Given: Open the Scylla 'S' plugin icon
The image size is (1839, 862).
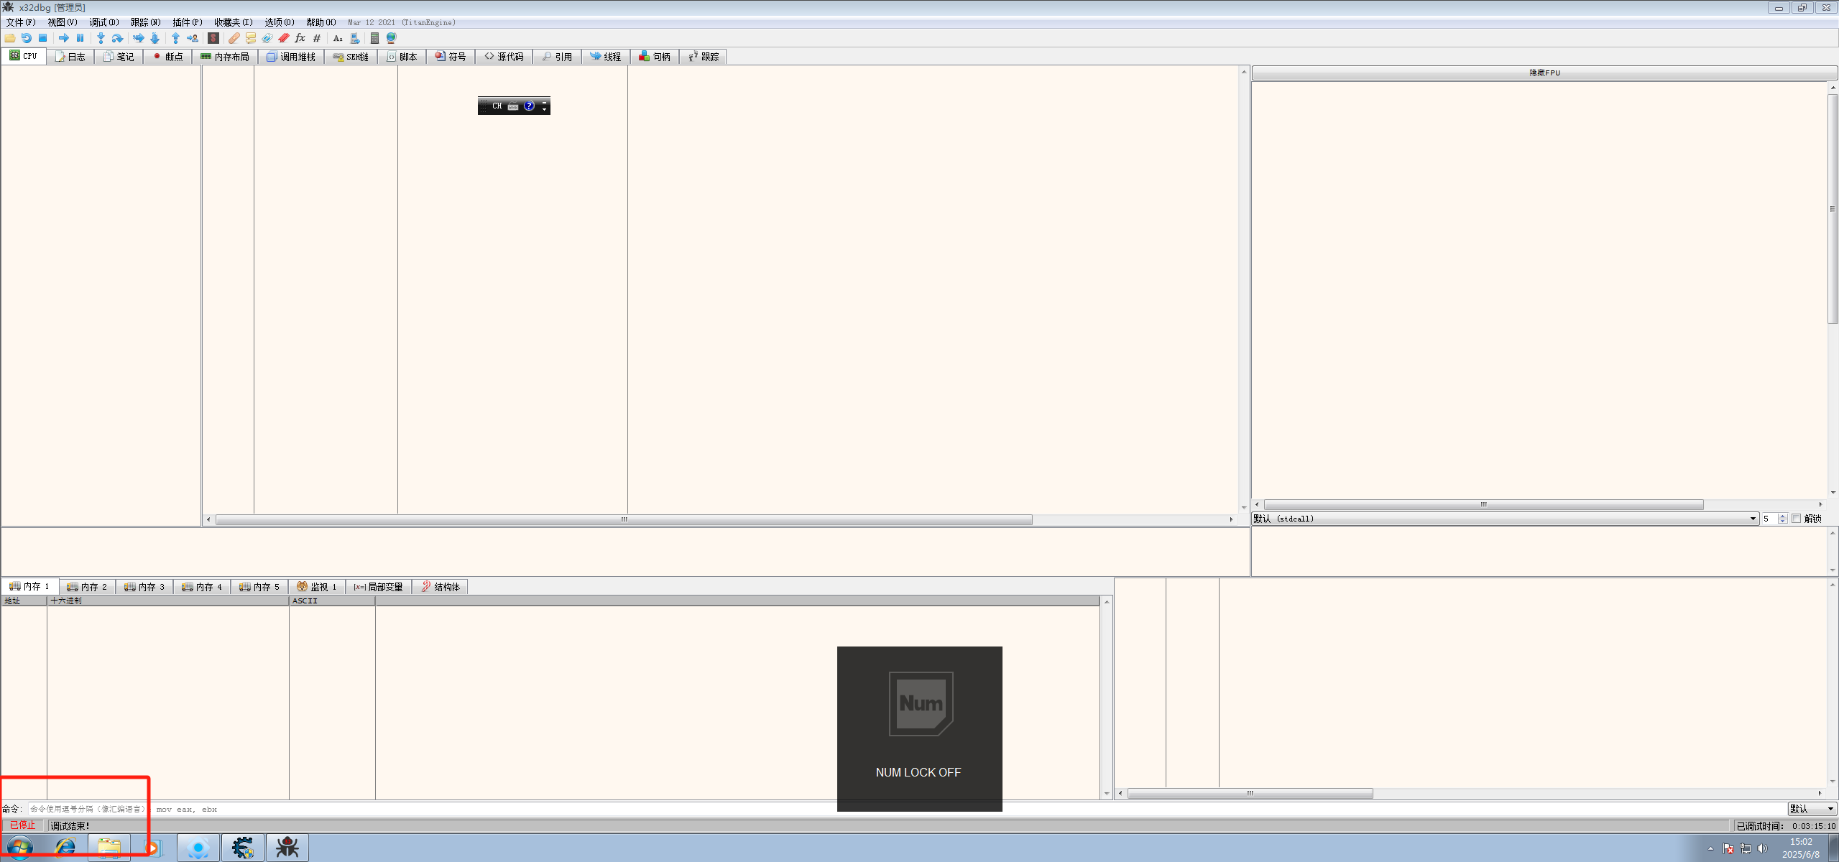Looking at the screenshot, I should pos(213,38).
